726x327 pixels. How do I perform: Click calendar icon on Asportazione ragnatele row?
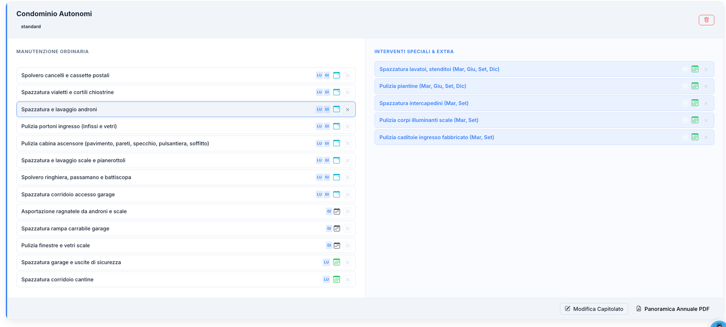[337, 212]
